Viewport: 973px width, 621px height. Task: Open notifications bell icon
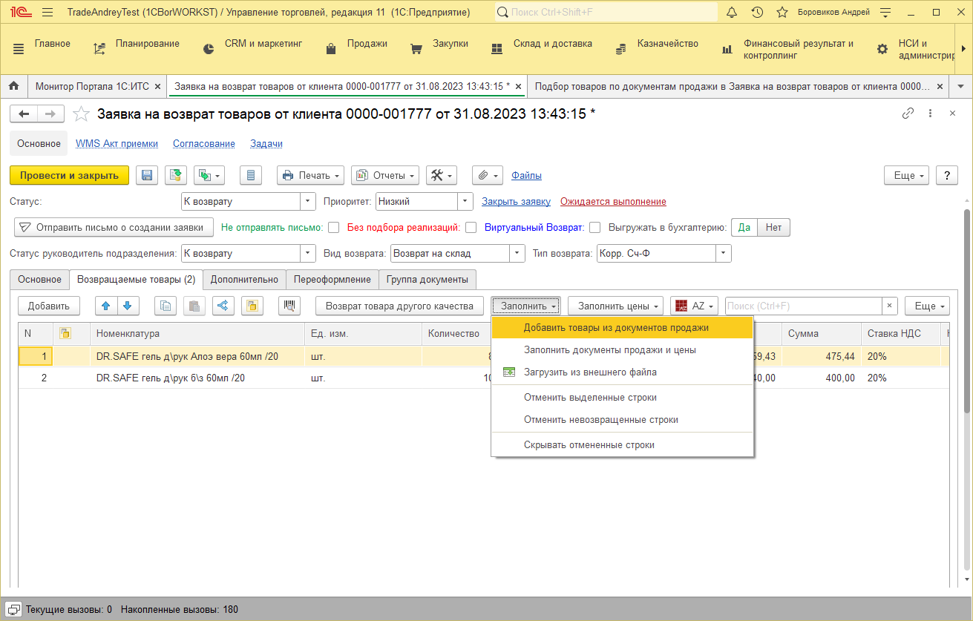[x=732, y=13]
